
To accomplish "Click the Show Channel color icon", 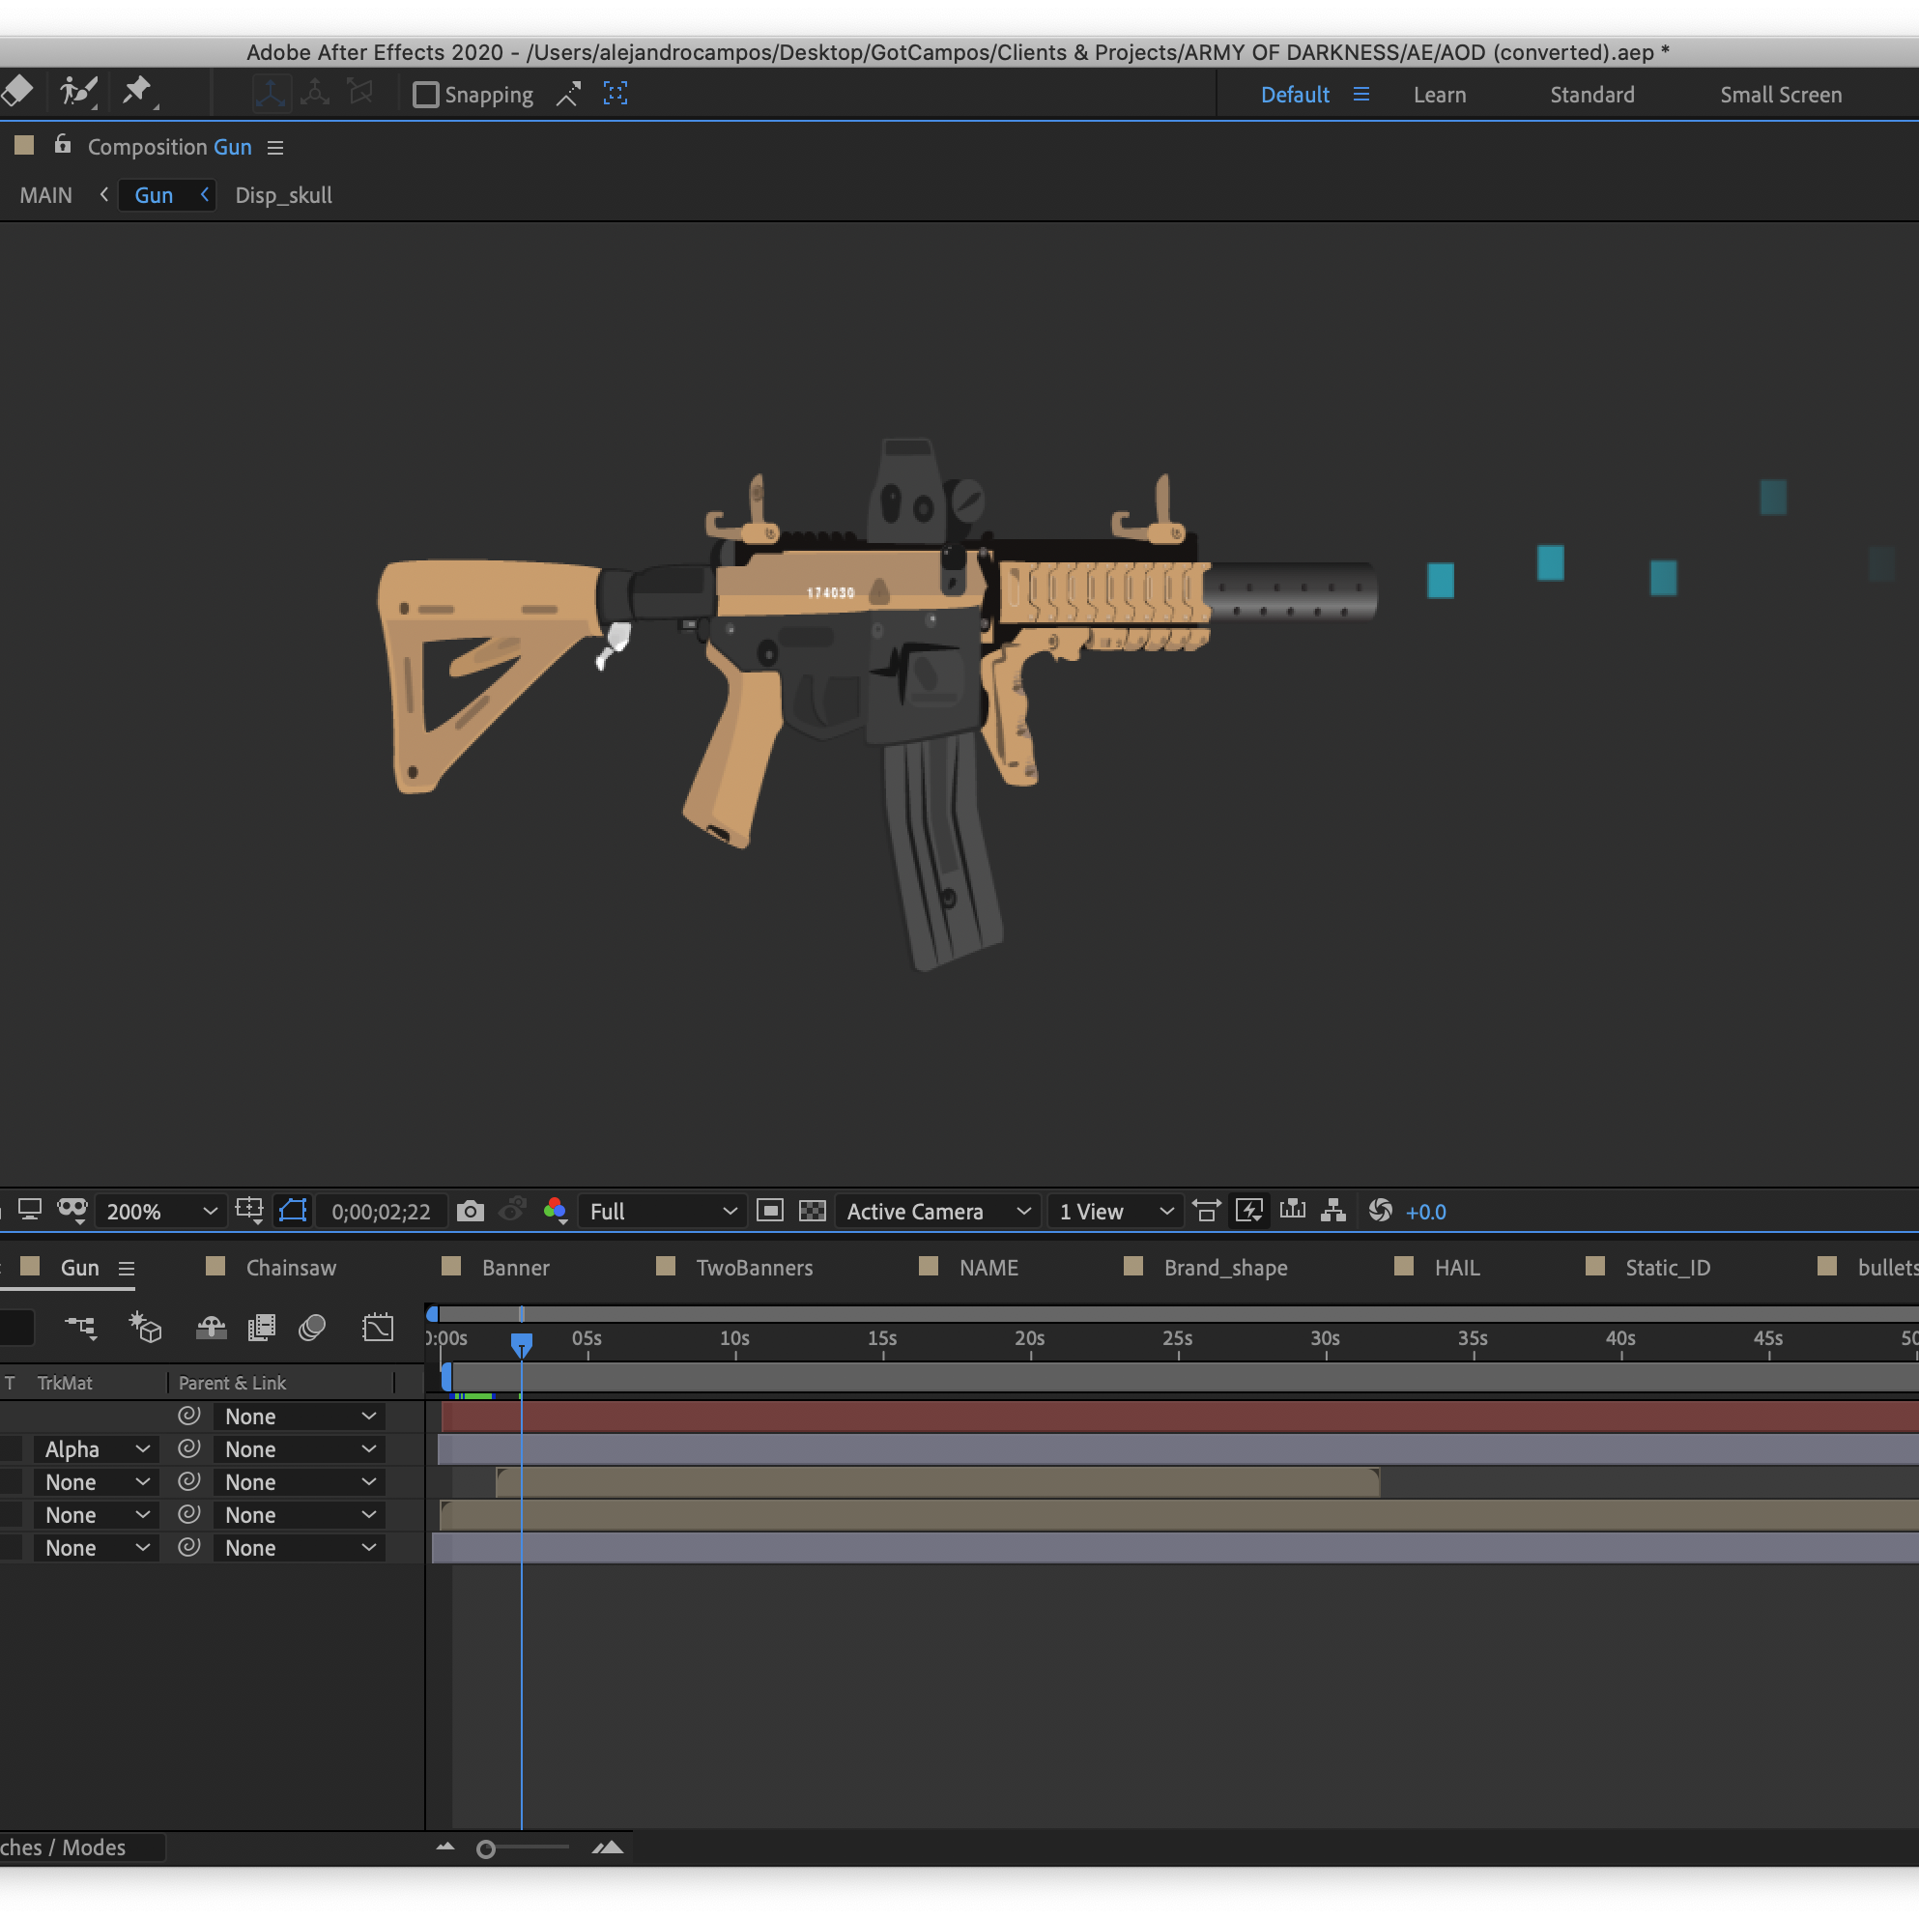I will (x=556, y=1211).
